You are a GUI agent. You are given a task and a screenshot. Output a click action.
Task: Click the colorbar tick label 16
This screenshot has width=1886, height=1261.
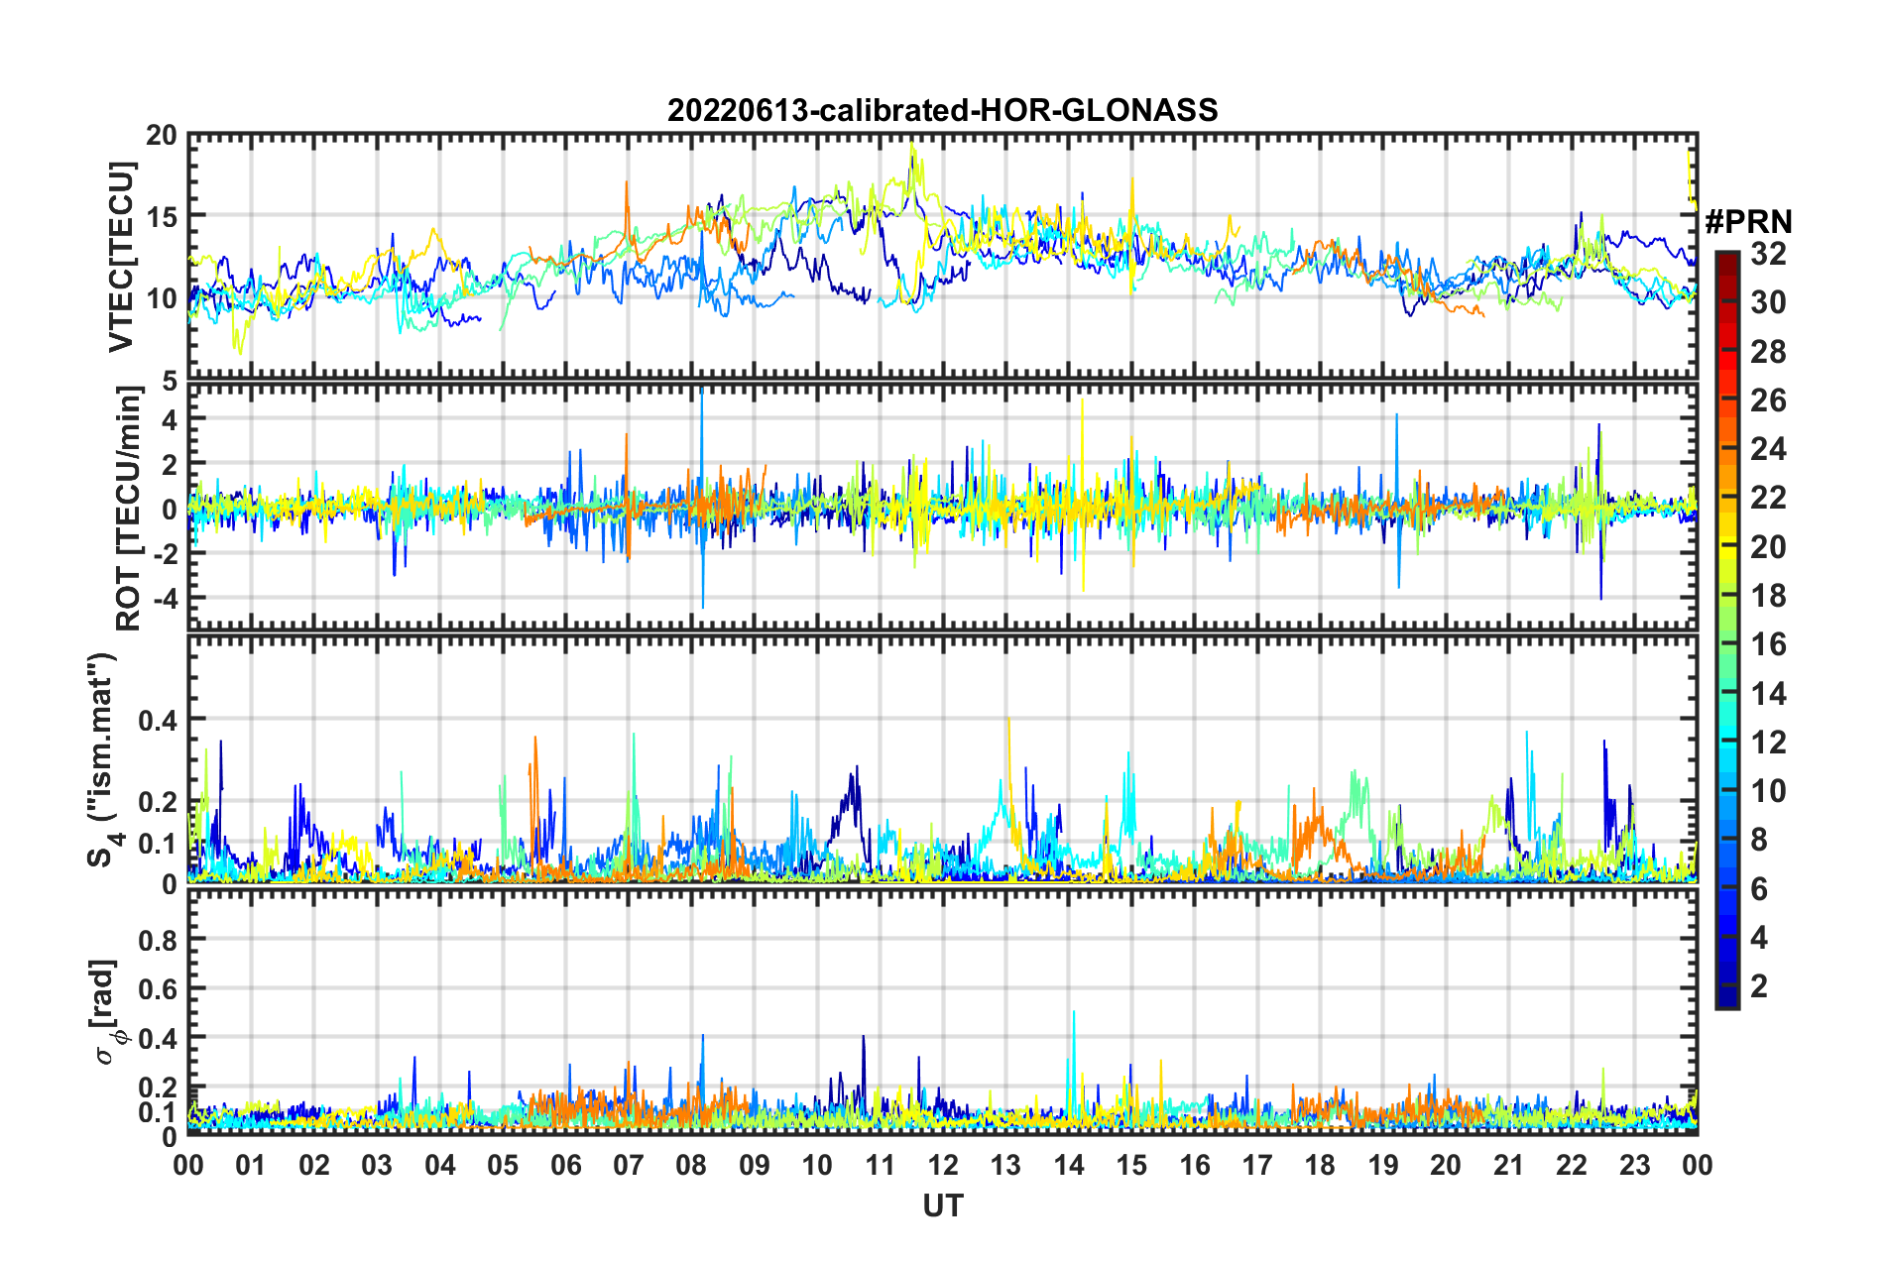click(x=1768, y=644)
